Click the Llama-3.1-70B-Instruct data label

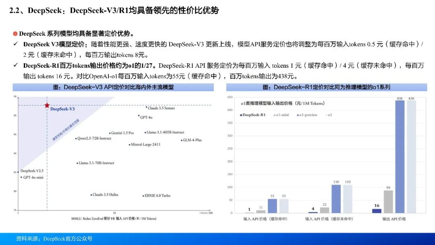96,163
